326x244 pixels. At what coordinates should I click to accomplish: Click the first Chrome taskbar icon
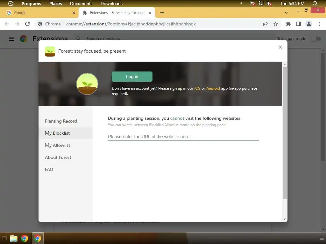[x=25, y=238]
